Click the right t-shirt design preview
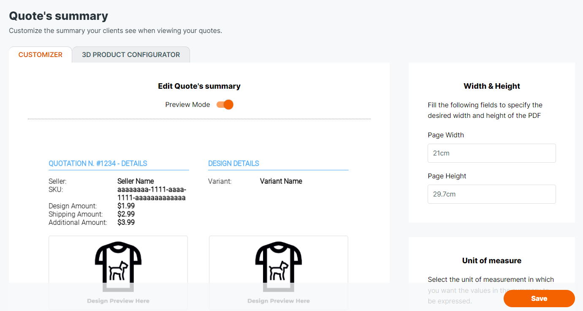Image resolution: width=583 pixels, height=311 pixels. click(279, 273)
